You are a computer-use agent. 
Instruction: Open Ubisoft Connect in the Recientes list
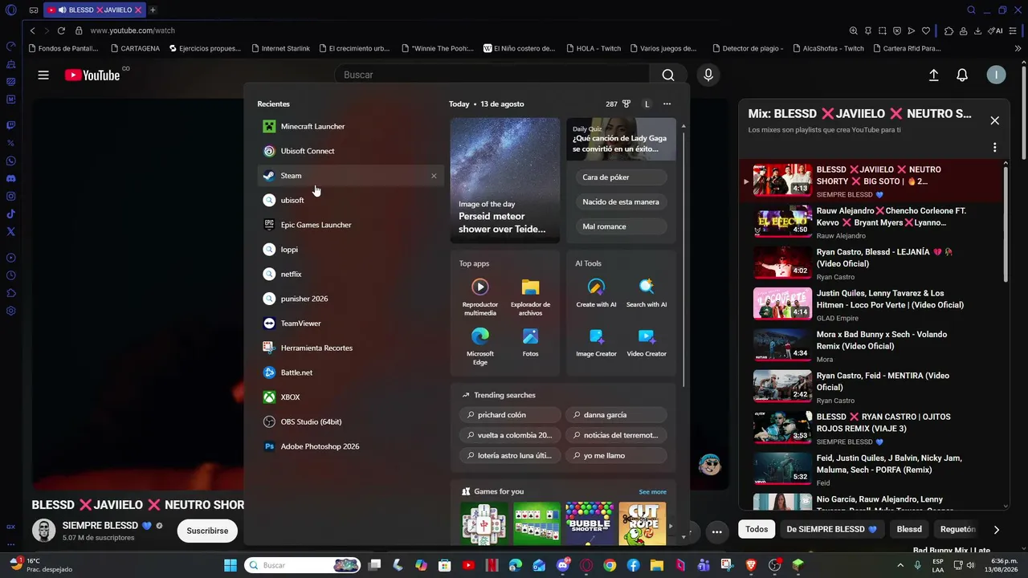pos(350,151)
